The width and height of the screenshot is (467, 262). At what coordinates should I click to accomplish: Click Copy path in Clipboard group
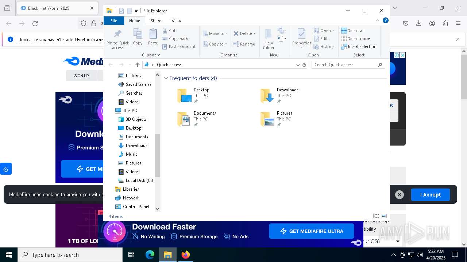[175, 39]
